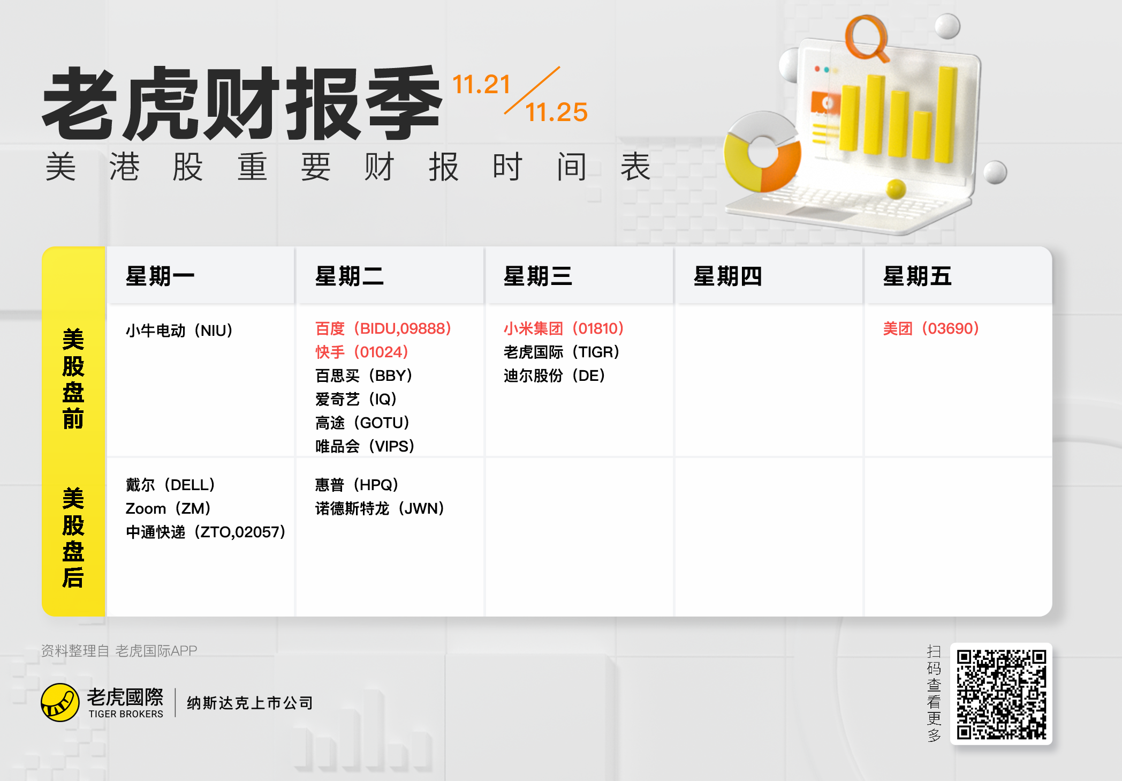This screenshot has width=1122, height=781.
Task: Click the 美港股重要财报时间表 subtitle
Action: point(348,167)
